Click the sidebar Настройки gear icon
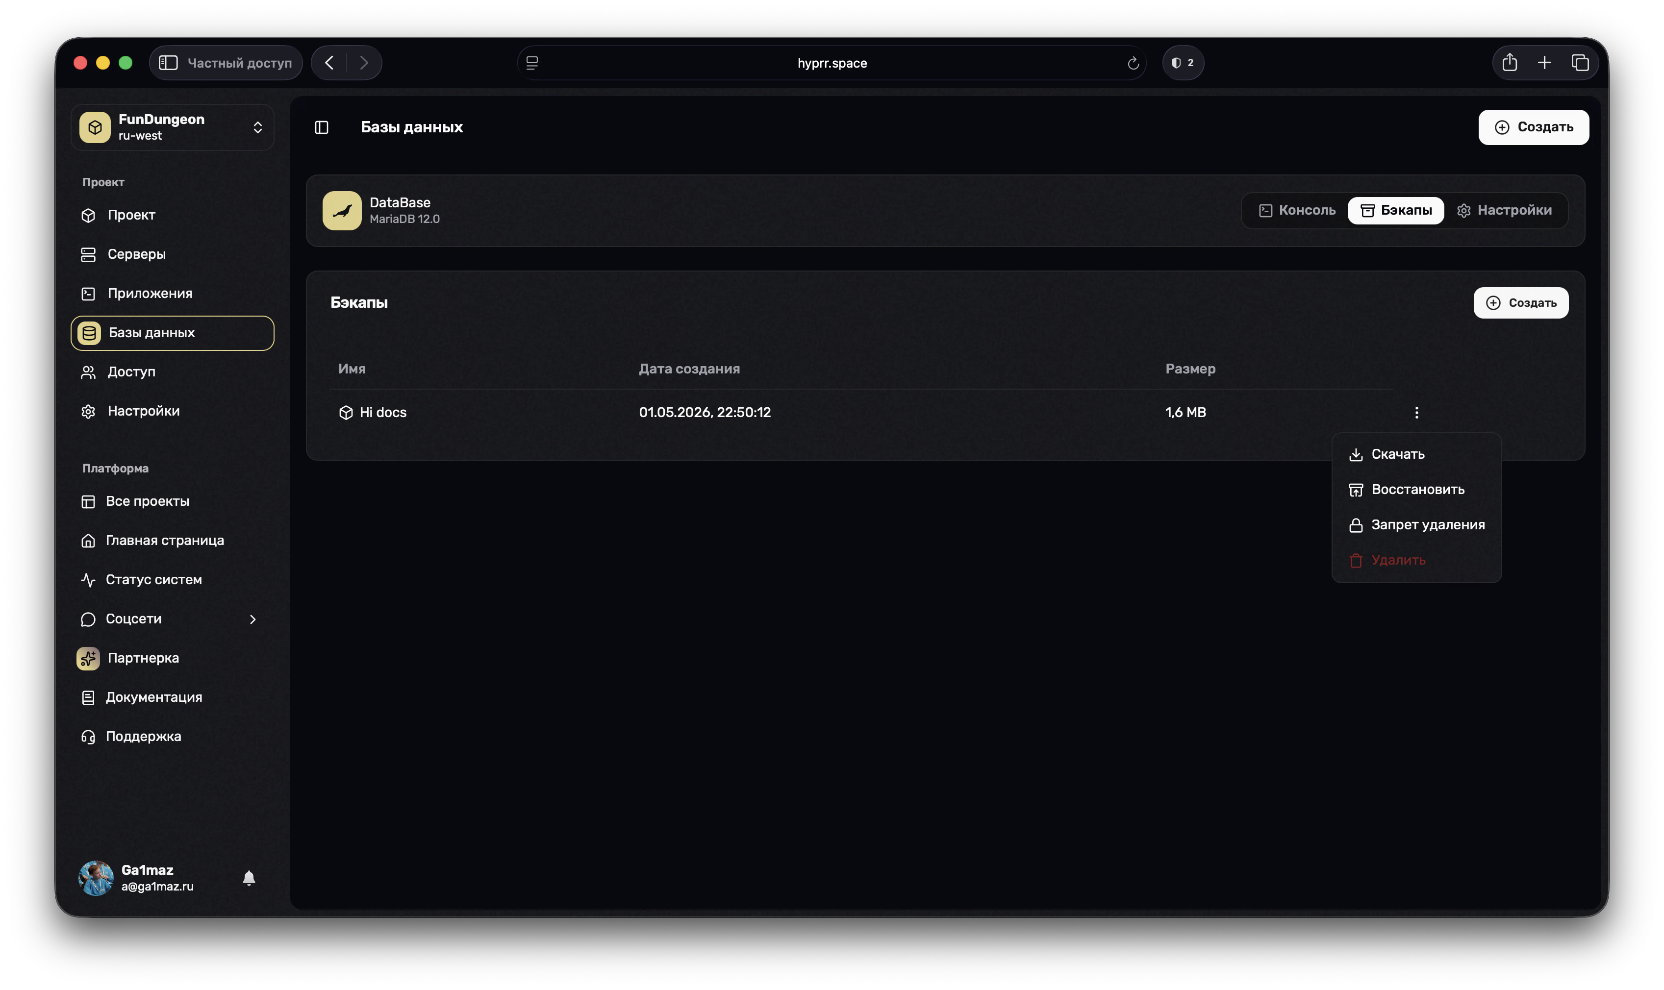The width and height of the screenshot is (1664, 990). click(x=88, y=411)
